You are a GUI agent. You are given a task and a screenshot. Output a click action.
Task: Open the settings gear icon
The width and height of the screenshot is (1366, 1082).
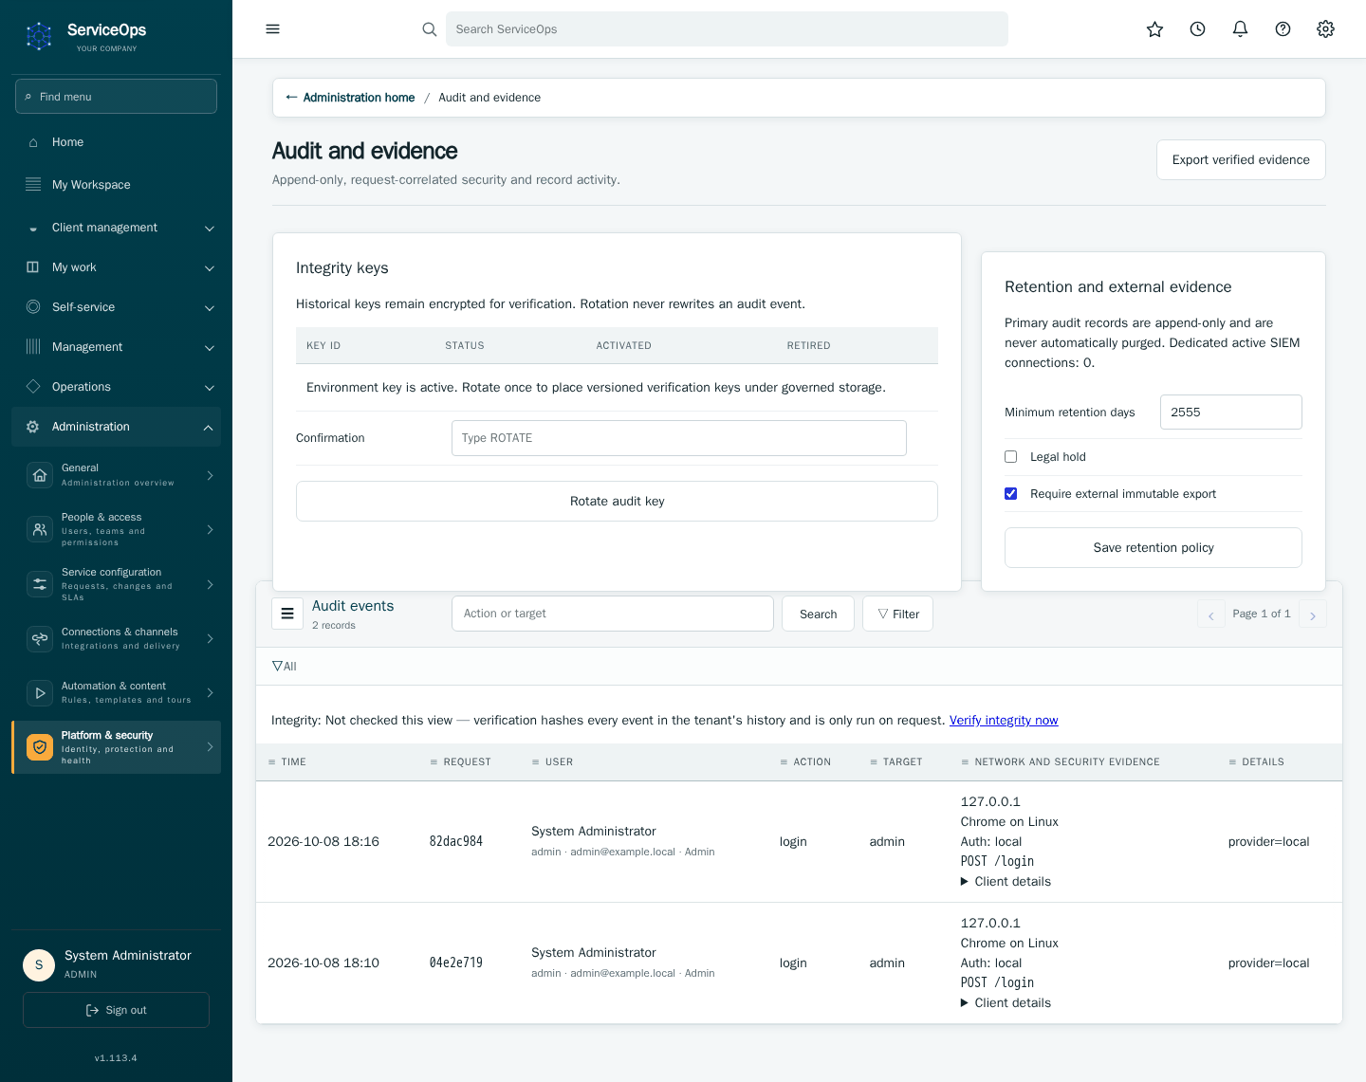pos(1325,29)
